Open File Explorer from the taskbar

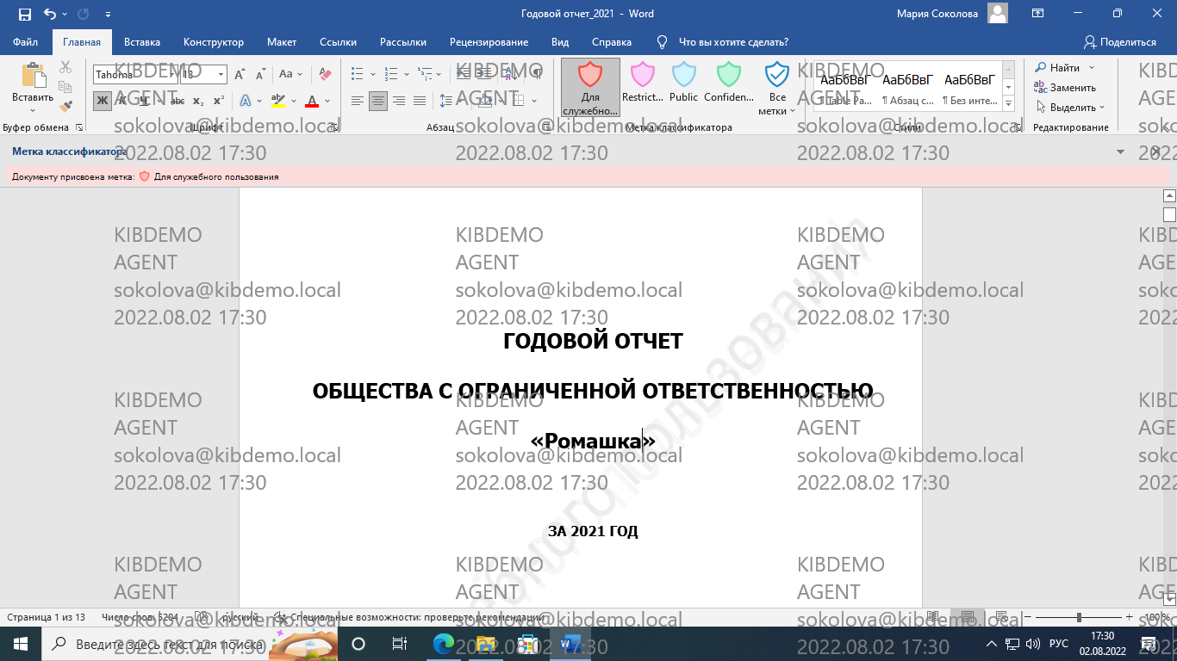(486, 644)
